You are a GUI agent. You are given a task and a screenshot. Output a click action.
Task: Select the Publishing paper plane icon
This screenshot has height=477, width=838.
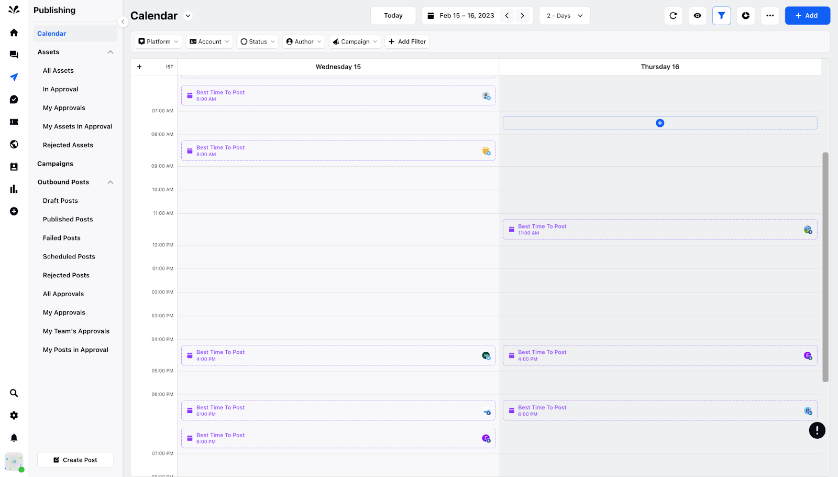(14, 77)
